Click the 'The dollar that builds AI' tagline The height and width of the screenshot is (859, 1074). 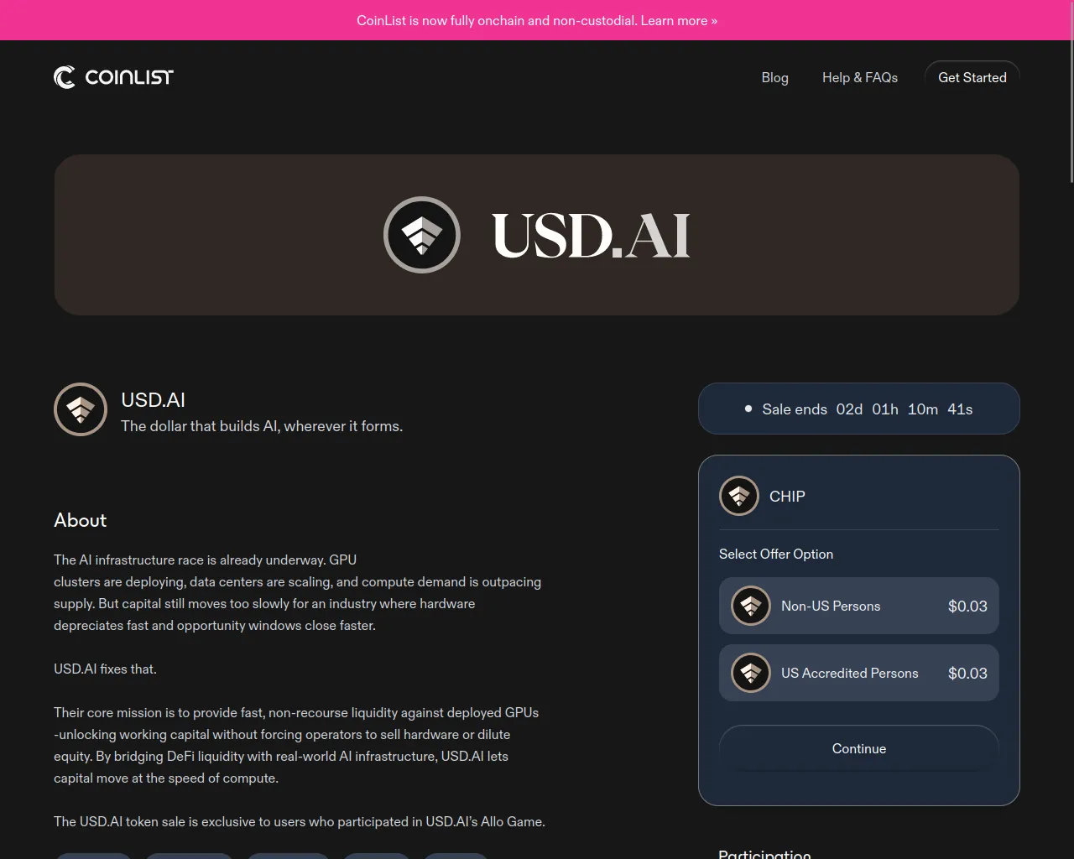click(x=262, y=426)
